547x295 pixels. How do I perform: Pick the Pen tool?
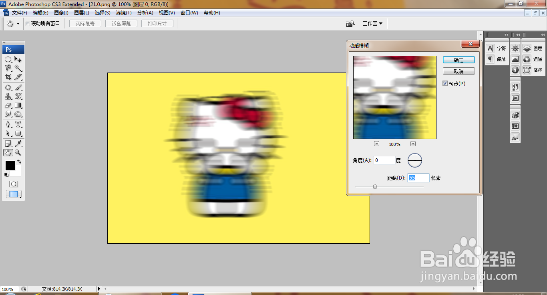pos(8,124)
